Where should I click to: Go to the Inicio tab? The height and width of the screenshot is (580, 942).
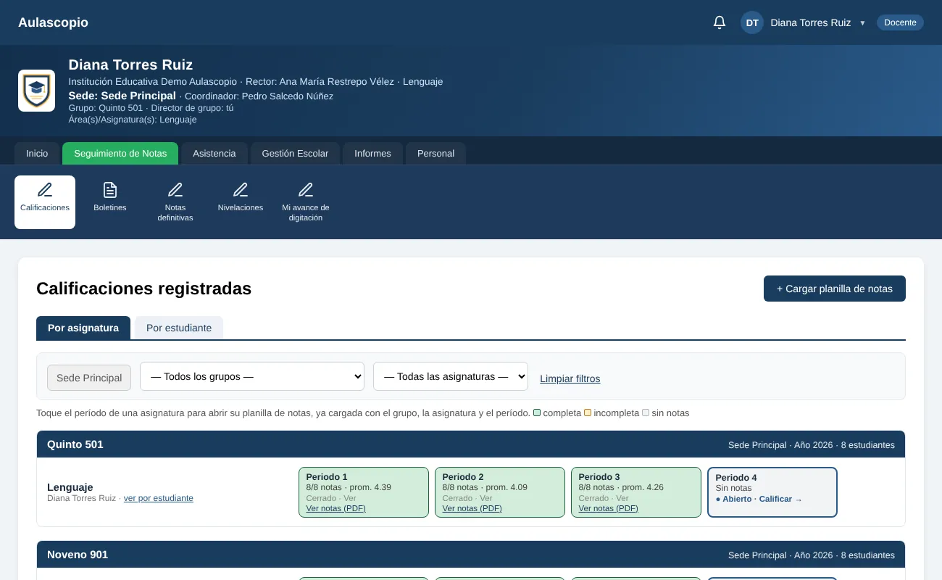37,154
